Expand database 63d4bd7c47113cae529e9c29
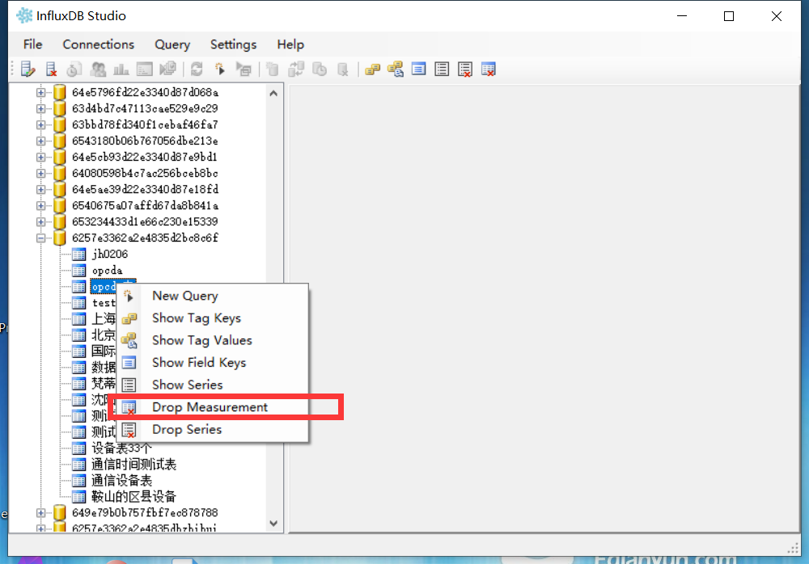 pos(40,108)
